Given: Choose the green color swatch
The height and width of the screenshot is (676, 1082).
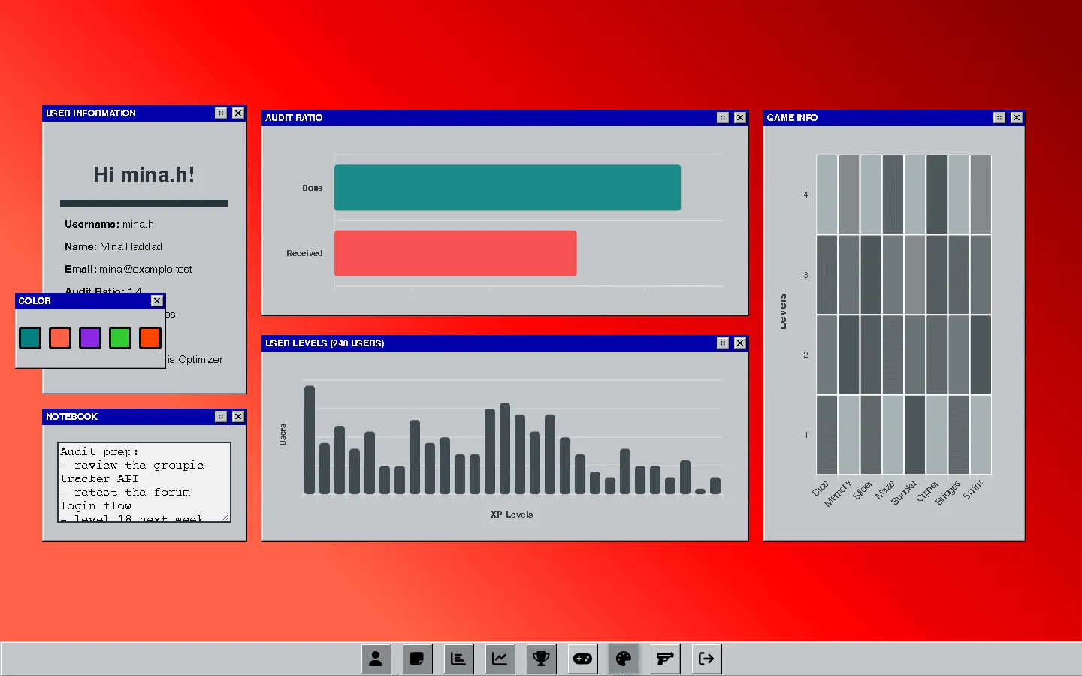Looking at the screenshot, I should point(120,338).
